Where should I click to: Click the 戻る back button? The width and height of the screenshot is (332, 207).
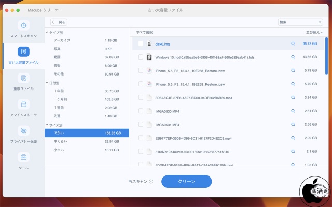pos(59,22)
